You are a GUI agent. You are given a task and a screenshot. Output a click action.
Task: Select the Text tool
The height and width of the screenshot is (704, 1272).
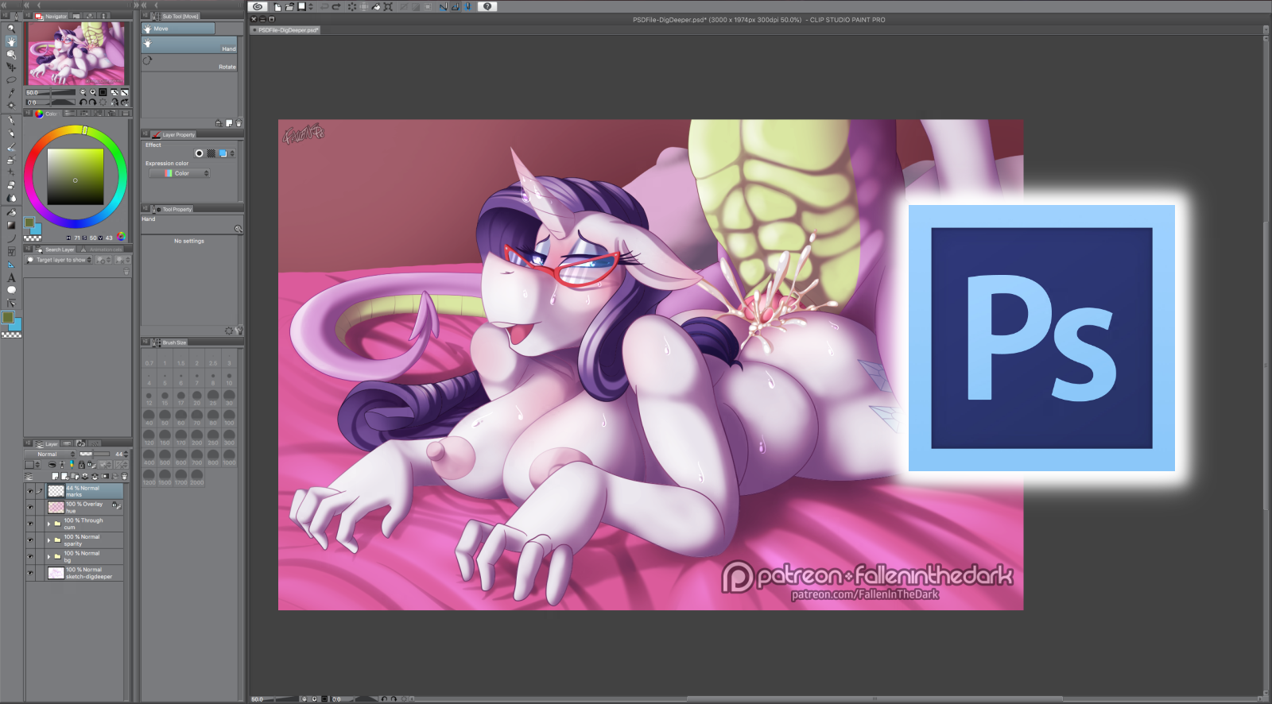(x=11, y=277)
